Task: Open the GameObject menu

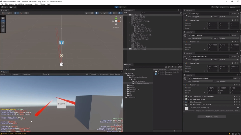Action: 19,4
